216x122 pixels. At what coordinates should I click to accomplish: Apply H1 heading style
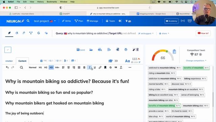tap(40, 67)
